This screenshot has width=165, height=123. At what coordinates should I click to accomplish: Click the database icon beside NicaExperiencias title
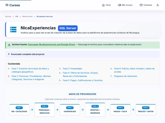tap(13, 29)
